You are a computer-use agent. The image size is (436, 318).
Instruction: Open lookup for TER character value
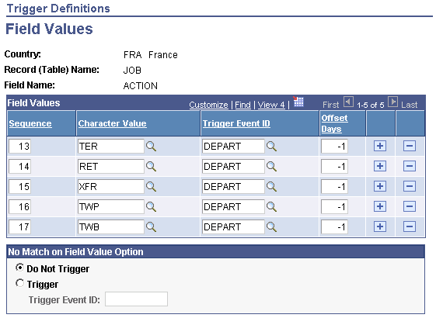[151, 147]
